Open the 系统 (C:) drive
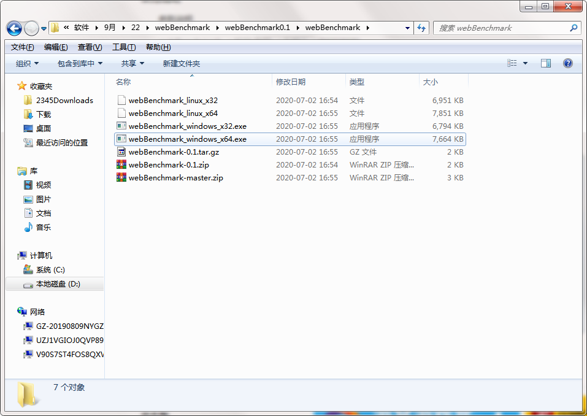The image size is (587, 416). click(50, 269)
